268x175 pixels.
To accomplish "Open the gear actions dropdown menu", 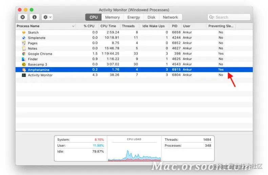I will tap(47, 17).
